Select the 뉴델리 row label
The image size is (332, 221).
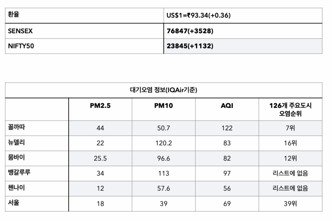pos(16,142)
